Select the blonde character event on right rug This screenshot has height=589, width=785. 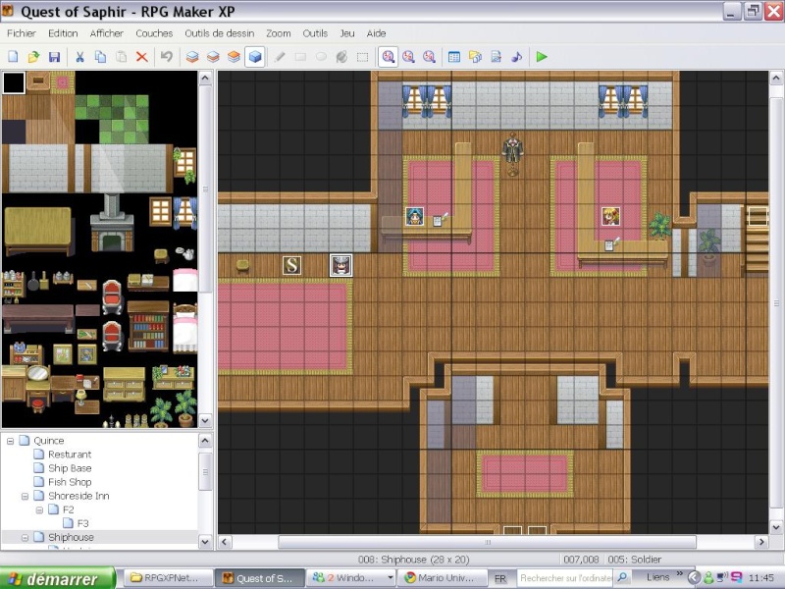point(610,216)
